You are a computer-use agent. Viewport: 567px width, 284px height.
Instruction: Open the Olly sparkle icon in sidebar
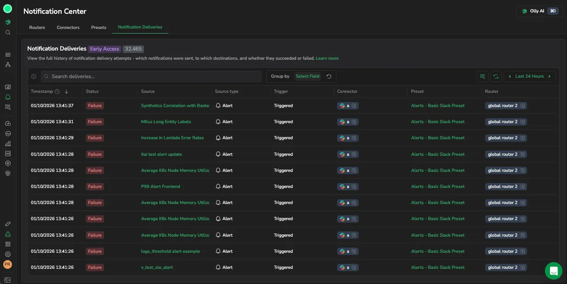point(8,22)
